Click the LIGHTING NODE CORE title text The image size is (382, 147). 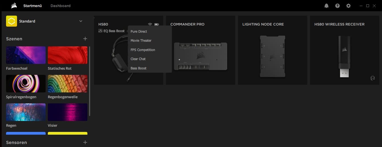coord(263,24)
